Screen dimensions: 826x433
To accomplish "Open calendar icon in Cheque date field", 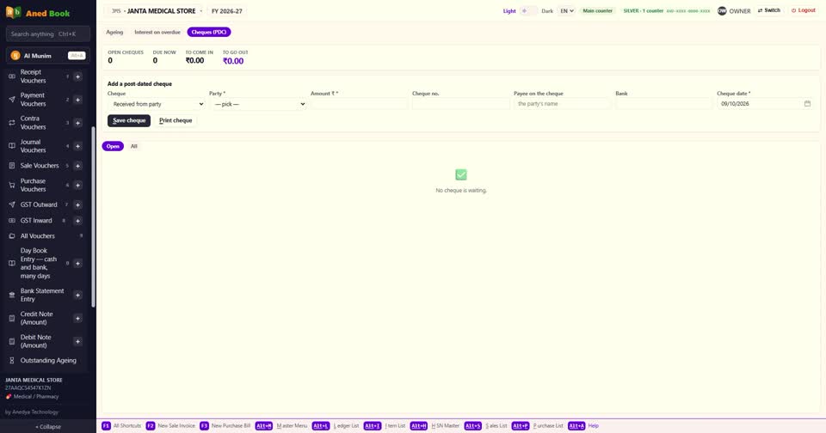I will (807, 104).
